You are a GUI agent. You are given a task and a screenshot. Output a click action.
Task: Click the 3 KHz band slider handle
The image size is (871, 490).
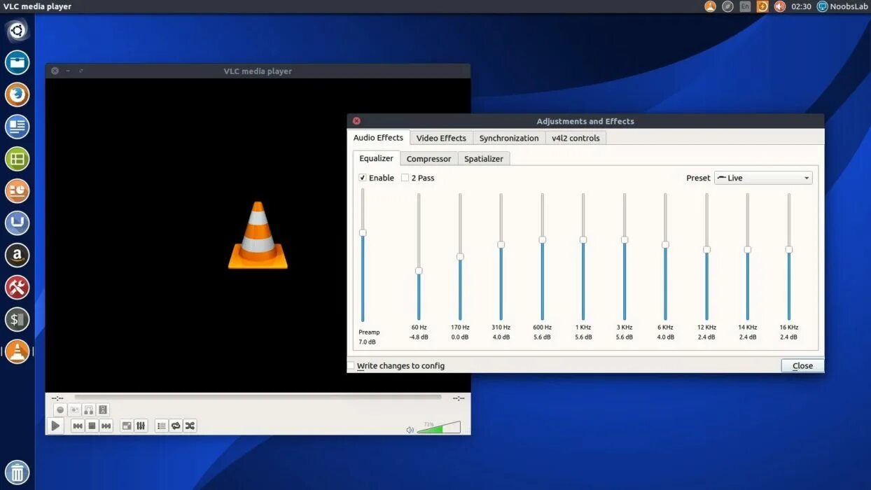point(625,239)
